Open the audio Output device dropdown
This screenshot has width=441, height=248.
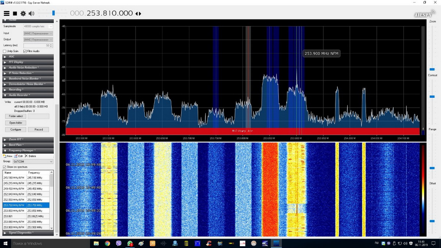click(38, 39)
